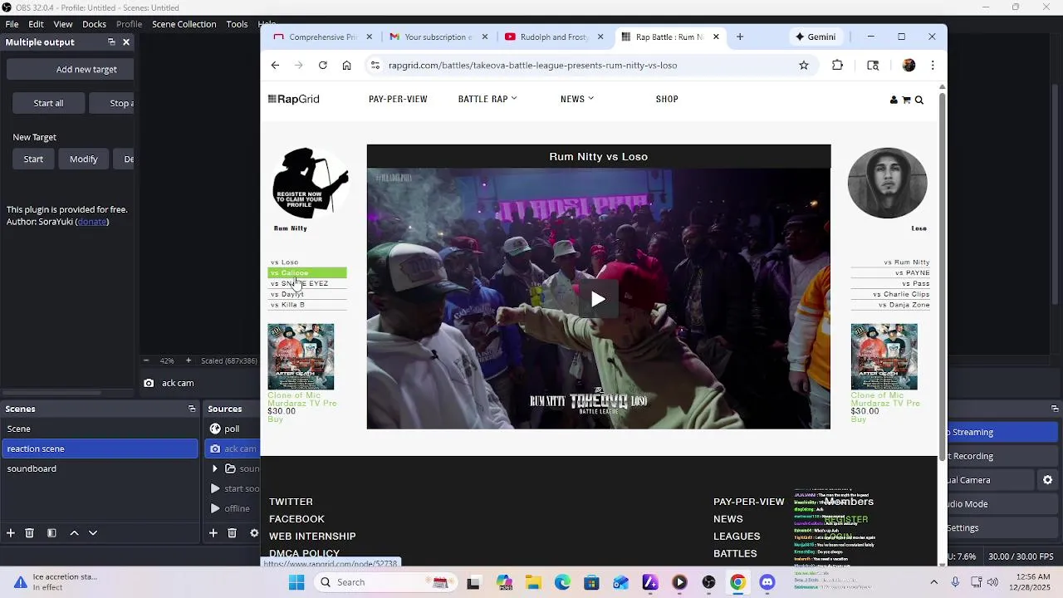Open RapGrid shopping cart icon
Image resolution: width=1063 pixels, height=598 pixels.
click(x=906, y=100)
